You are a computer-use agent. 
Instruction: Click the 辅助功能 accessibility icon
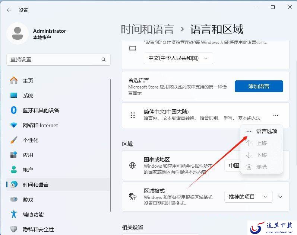click(x=14, y=215)
